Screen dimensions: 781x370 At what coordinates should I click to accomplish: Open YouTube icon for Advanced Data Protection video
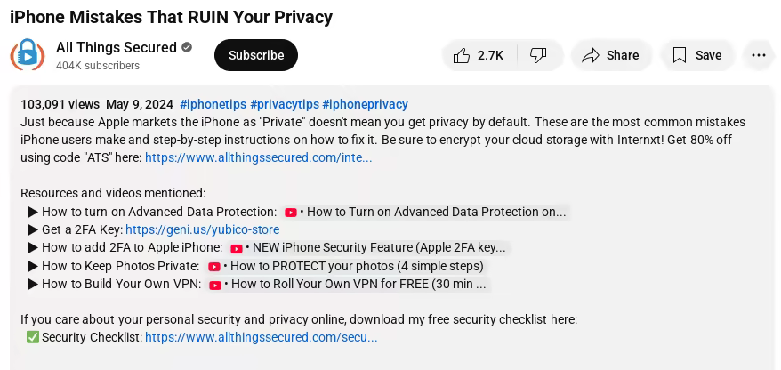[x=291, y=213]
